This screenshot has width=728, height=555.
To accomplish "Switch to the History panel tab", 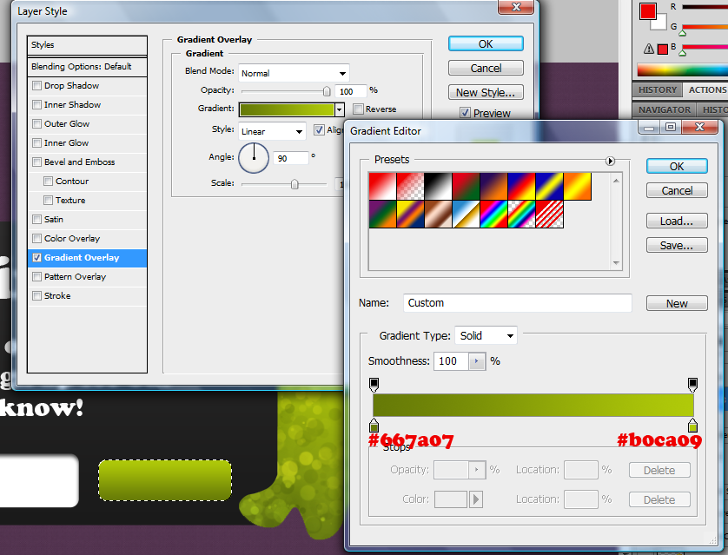I will click(658, 90).
